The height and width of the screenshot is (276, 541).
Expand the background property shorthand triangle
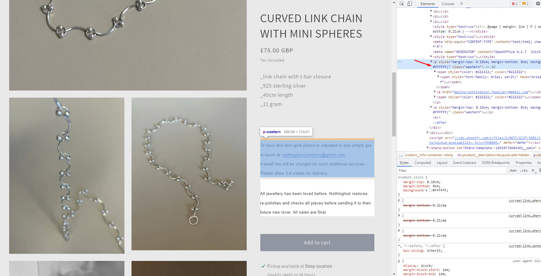pos(426,190)
